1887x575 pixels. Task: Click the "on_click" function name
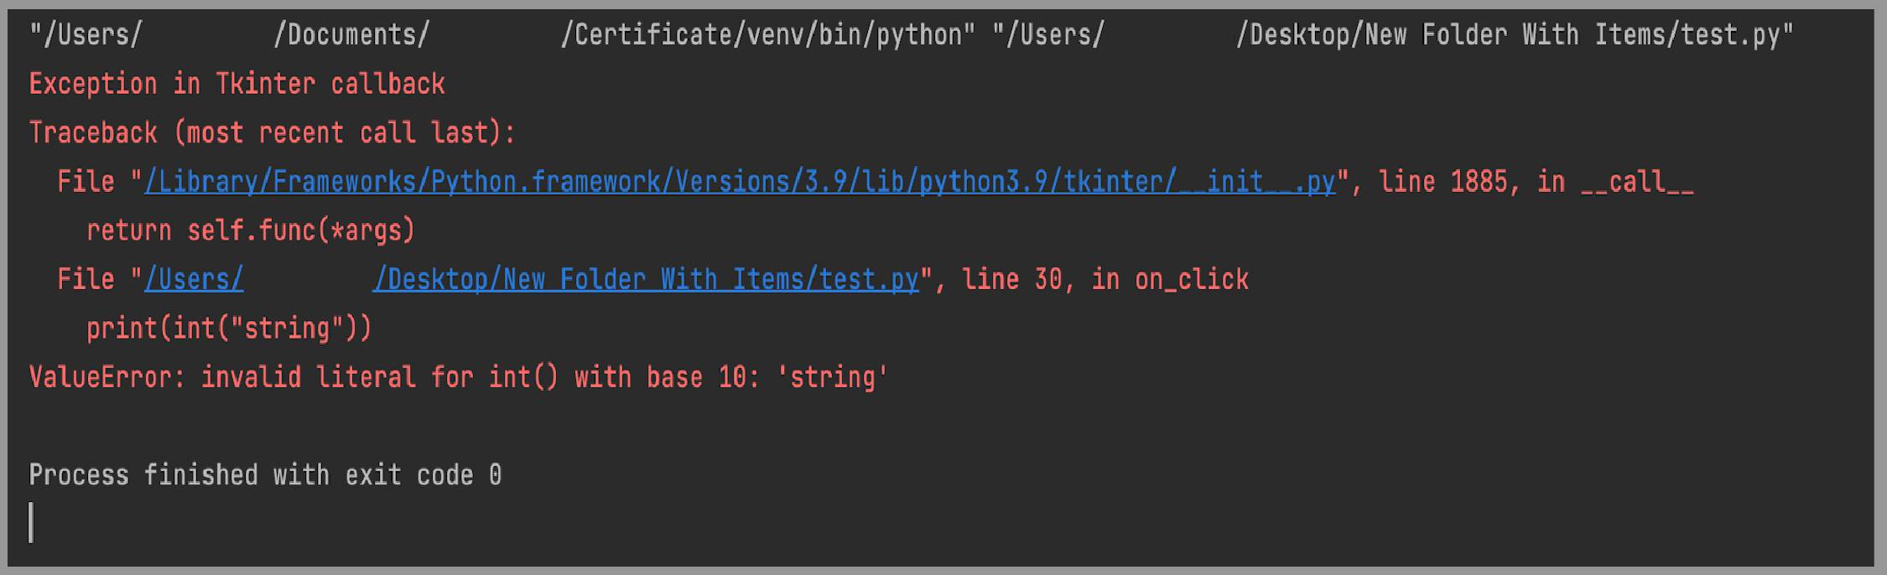tap(1192, 279)
